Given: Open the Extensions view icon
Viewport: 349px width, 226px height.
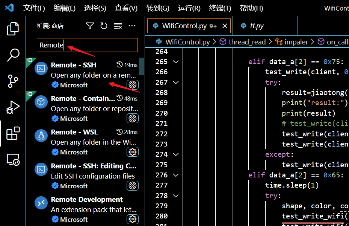Looking at the screenshot, I should coord(13,133).
